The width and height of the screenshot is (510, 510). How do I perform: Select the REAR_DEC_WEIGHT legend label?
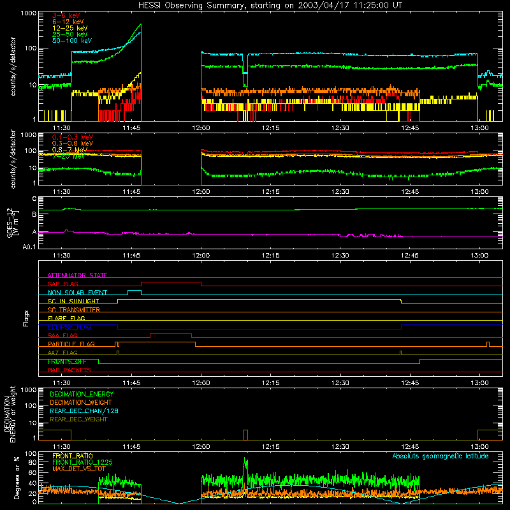pyautogui.click(x=78, y=419)
